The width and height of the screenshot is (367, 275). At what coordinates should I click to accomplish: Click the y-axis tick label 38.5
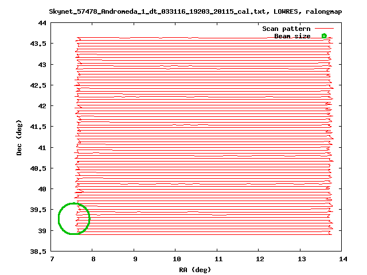tap(38, 252)
